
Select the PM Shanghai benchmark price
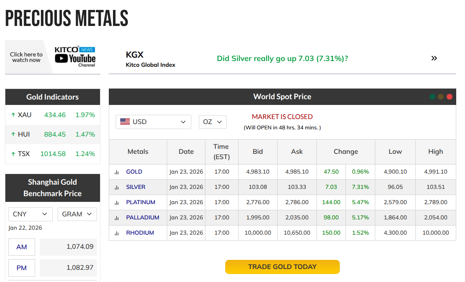22,268
